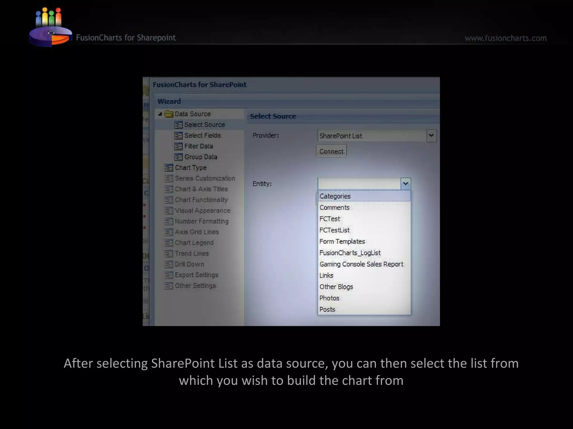This screenshot has height=429, width=573.
Task: Click the Group Data page icon
Action: [178, 157]
